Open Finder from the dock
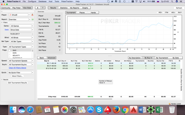Image resolution: width=185 pixels, height=115 pixels. point(13,110)
